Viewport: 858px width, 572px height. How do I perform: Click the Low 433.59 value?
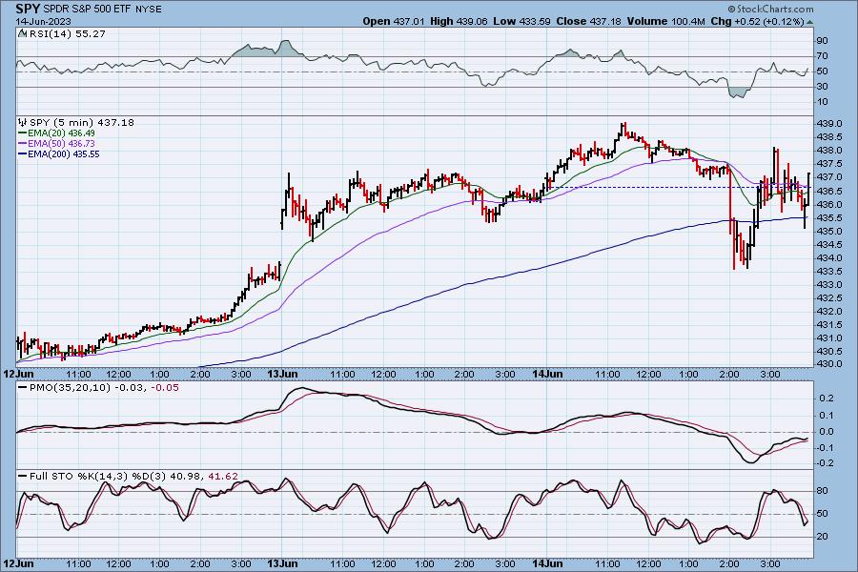click(x=521, y=21)
